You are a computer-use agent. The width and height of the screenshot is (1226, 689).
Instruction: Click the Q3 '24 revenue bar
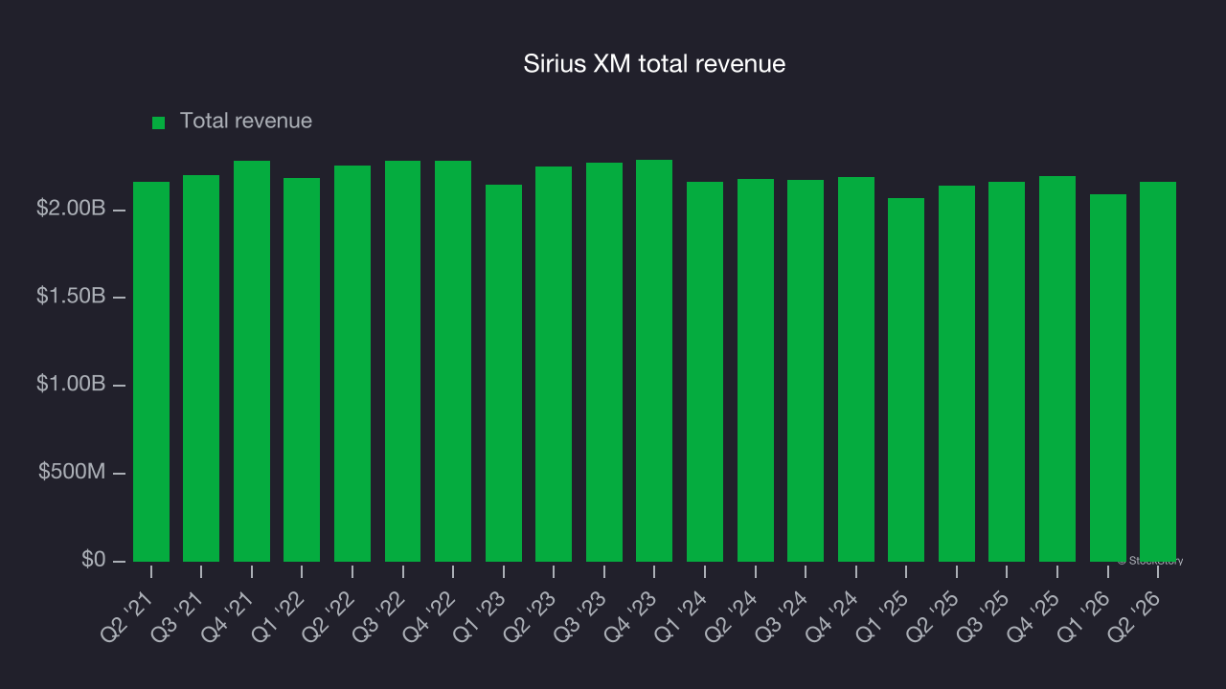click(x=806, y=370)
